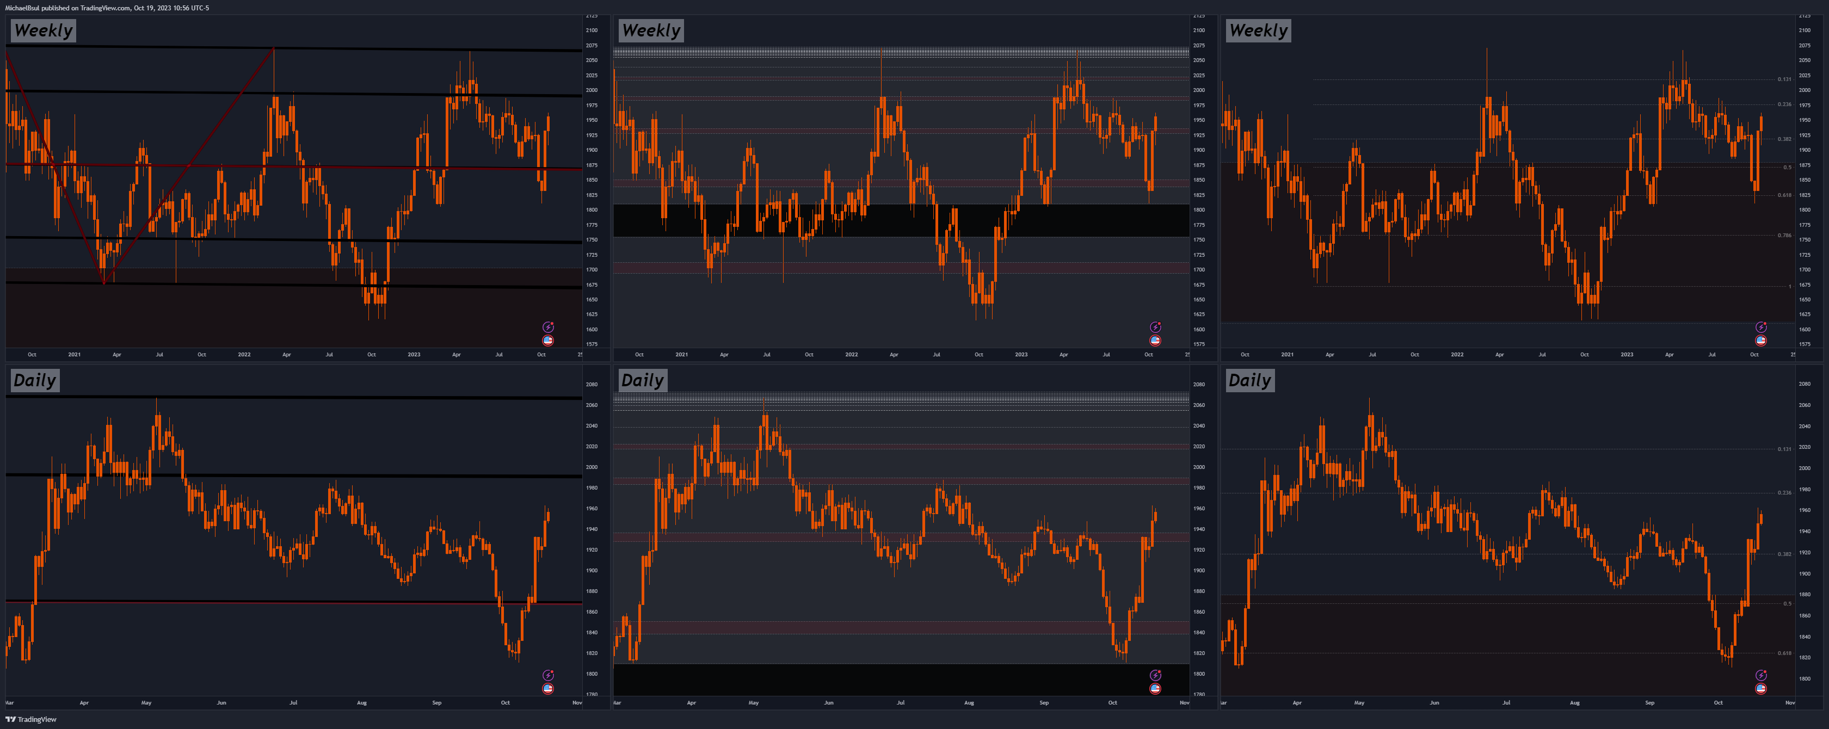Click the 1675 price label on the Fibonacci Weekly chart
1829x729 pixels.
tap(1804, 286)
